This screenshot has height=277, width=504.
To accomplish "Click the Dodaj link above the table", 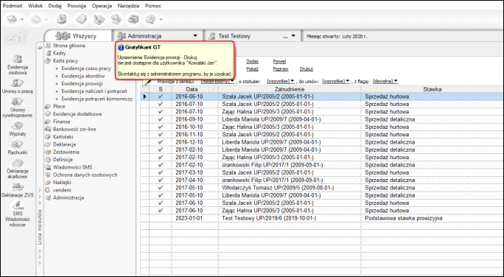I will click(252, 61).
